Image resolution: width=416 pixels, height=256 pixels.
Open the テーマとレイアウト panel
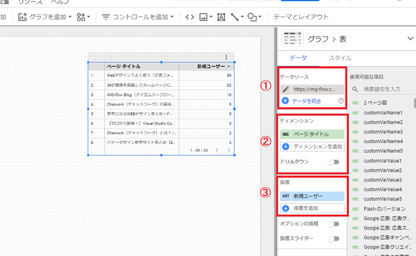click(x=301, y=17)
